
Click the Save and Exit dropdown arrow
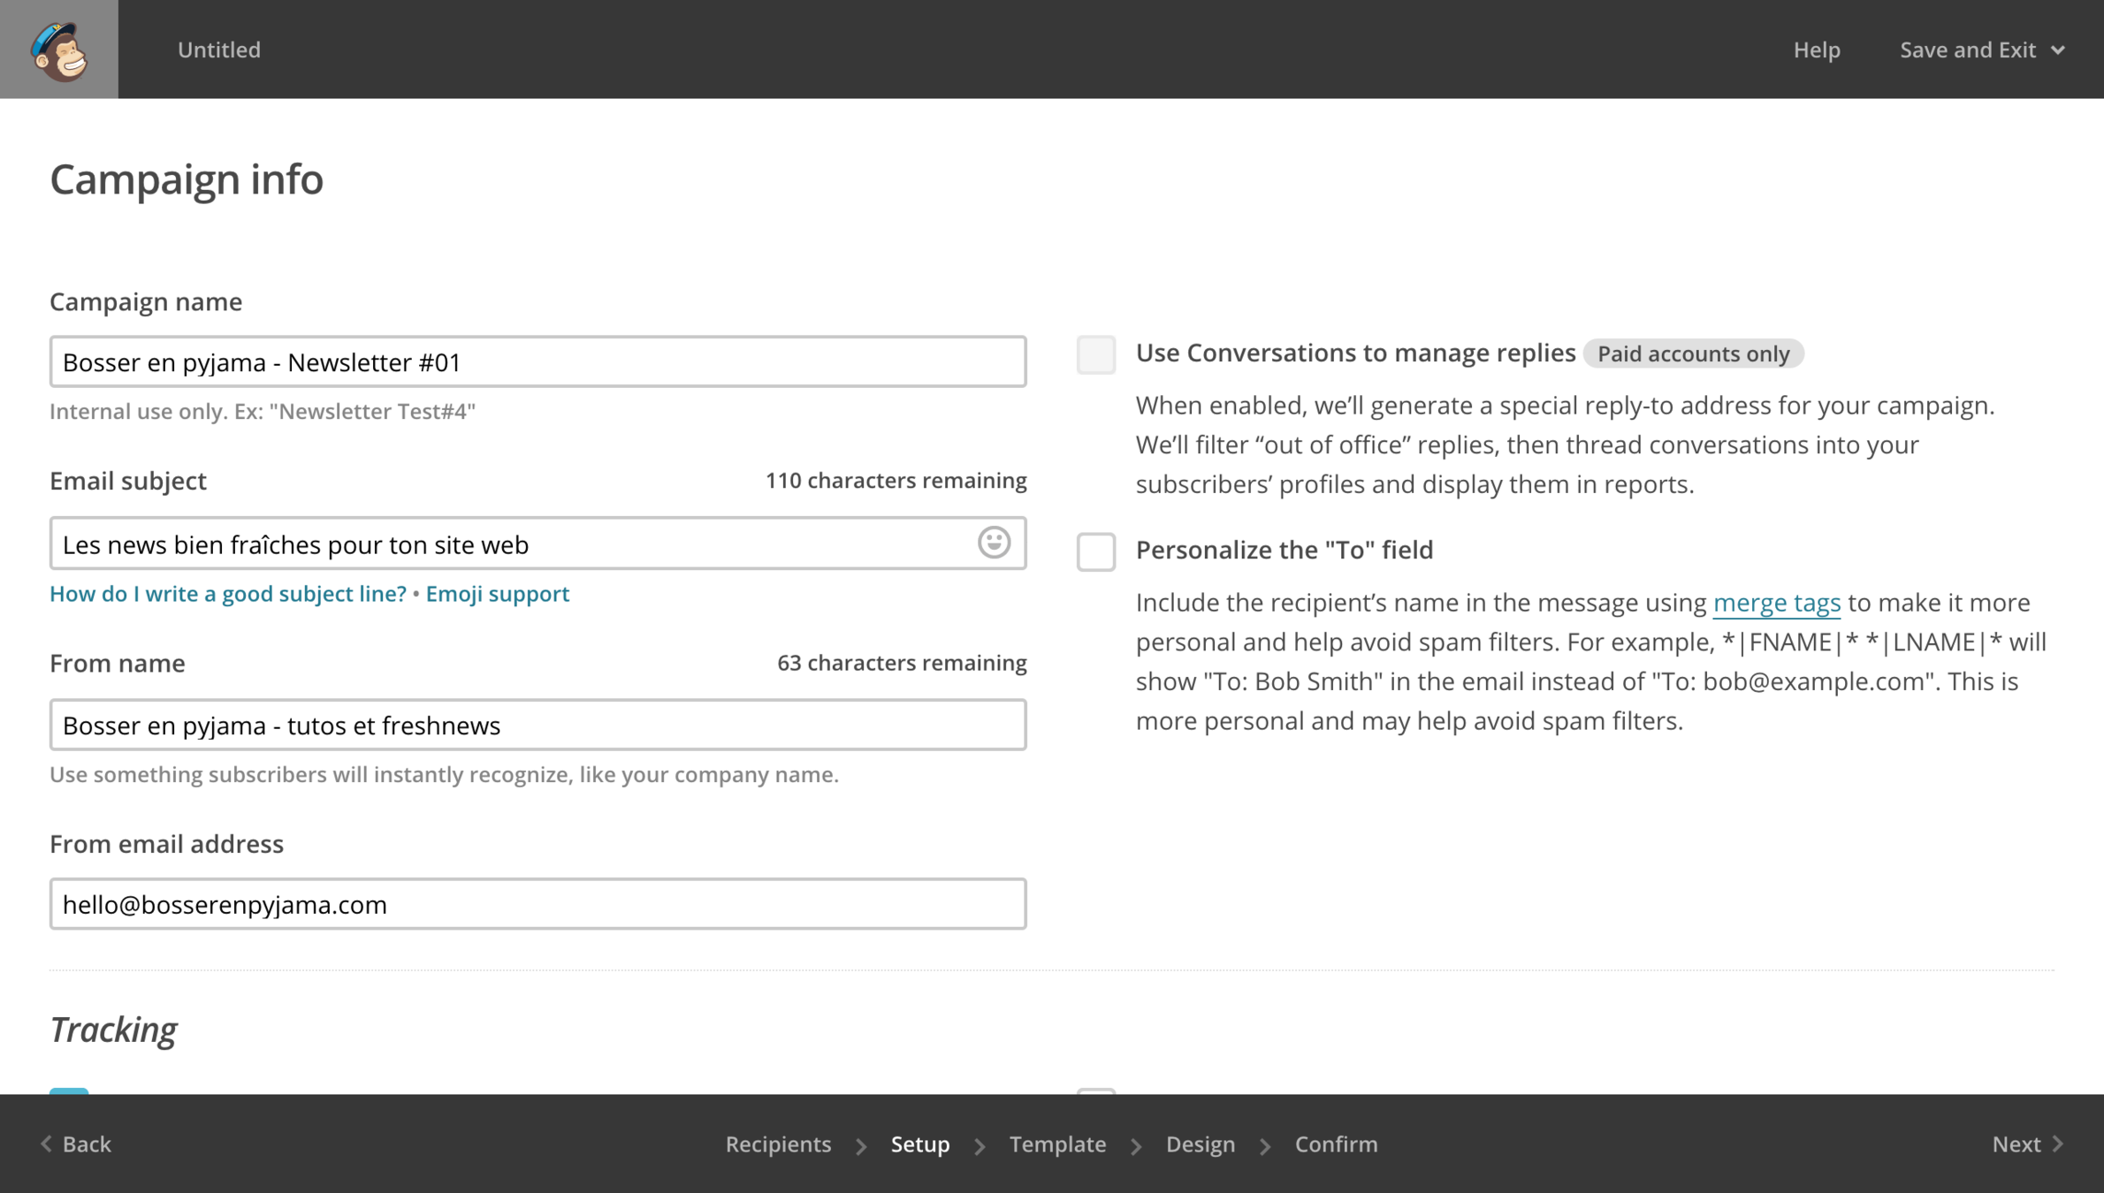(2058, 50)
